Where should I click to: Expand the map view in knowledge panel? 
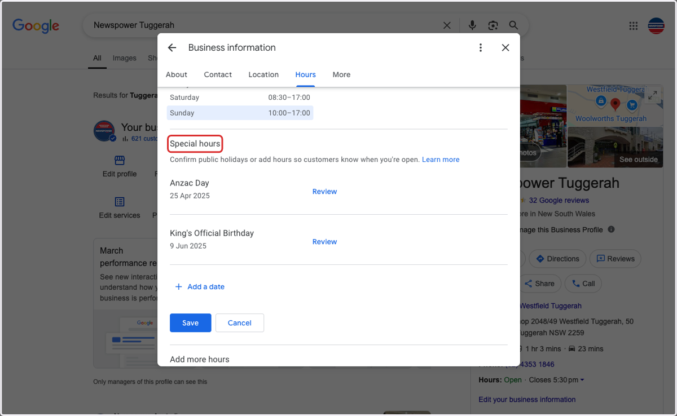[x=652, y=95]
